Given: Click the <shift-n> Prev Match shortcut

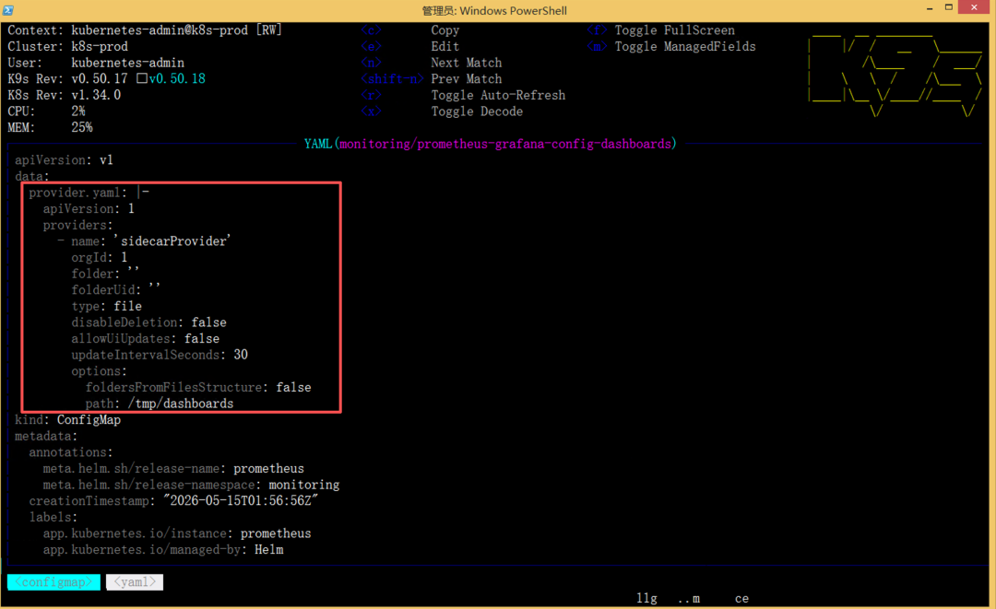Looking at the screenshot, I should tap(432, 78).
